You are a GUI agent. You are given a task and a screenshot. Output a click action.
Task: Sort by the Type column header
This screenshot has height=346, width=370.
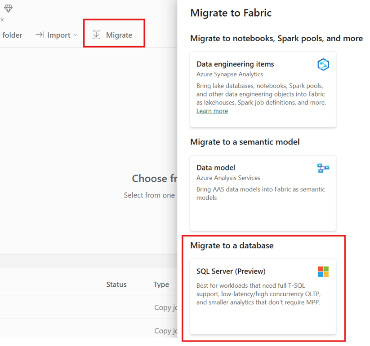point(161,284)
